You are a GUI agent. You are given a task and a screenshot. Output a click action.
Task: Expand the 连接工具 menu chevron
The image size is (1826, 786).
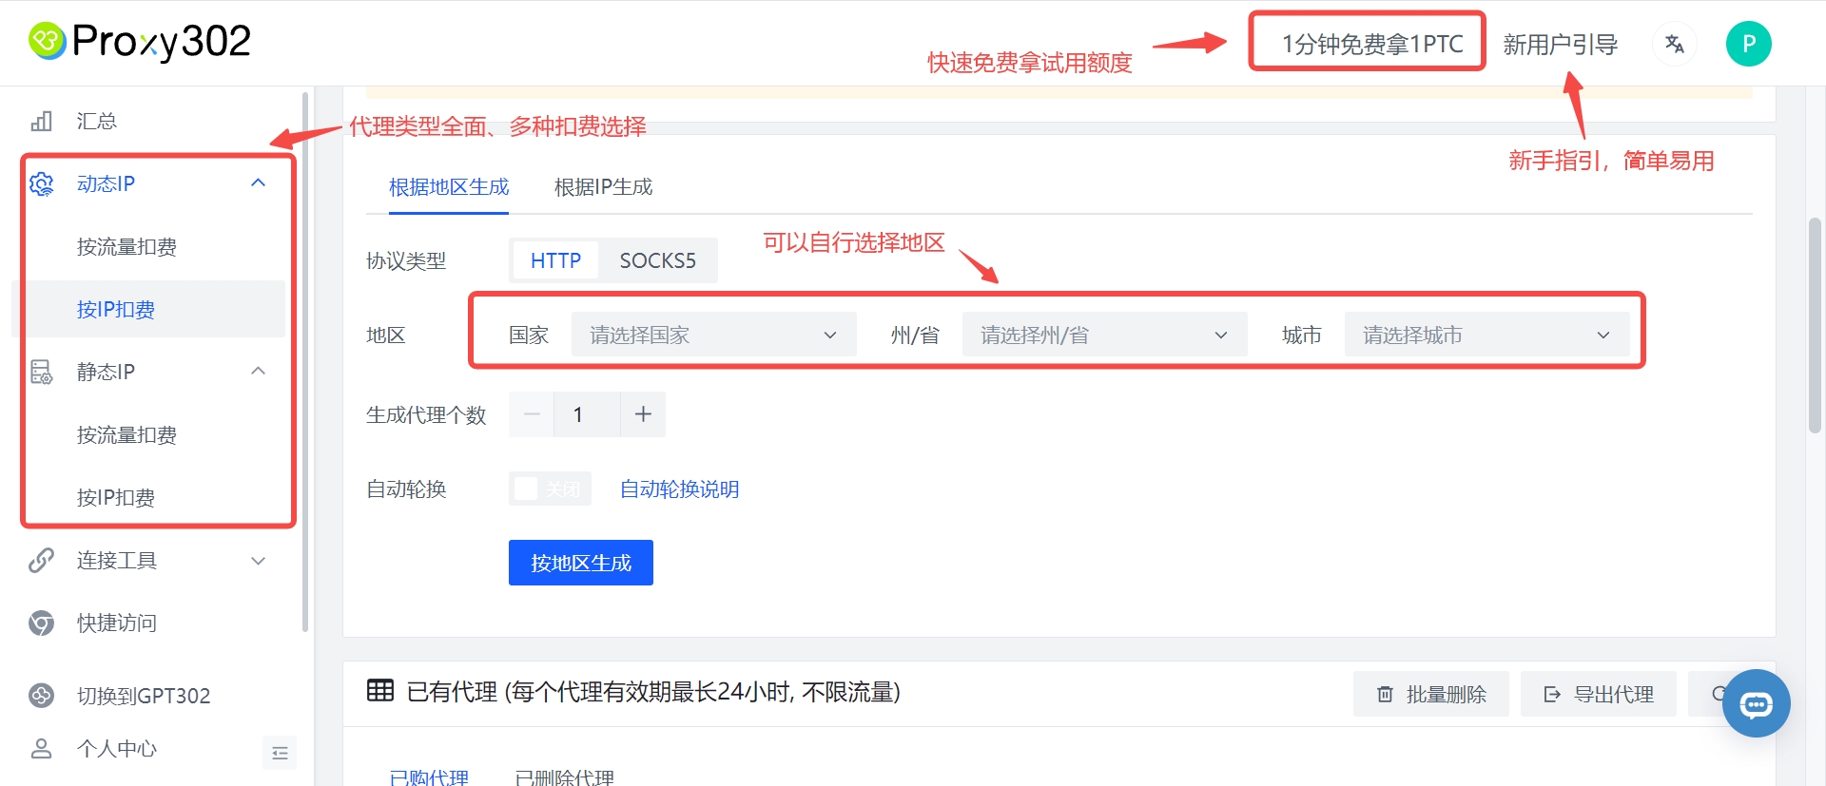(x=258, y=561)
